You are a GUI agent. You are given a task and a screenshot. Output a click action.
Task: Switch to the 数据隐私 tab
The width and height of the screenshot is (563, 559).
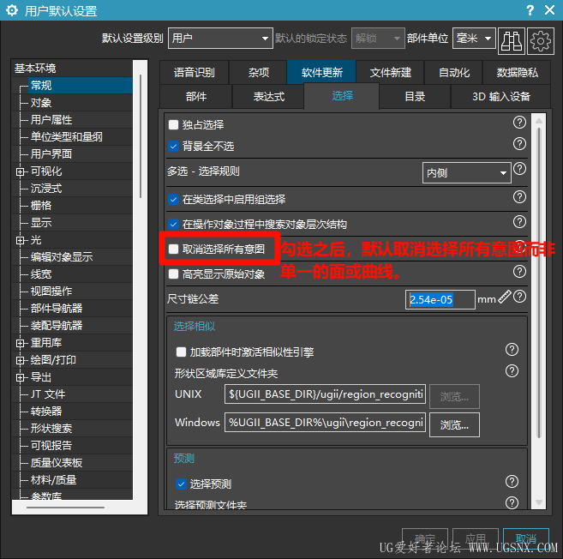tap(517, 72)
